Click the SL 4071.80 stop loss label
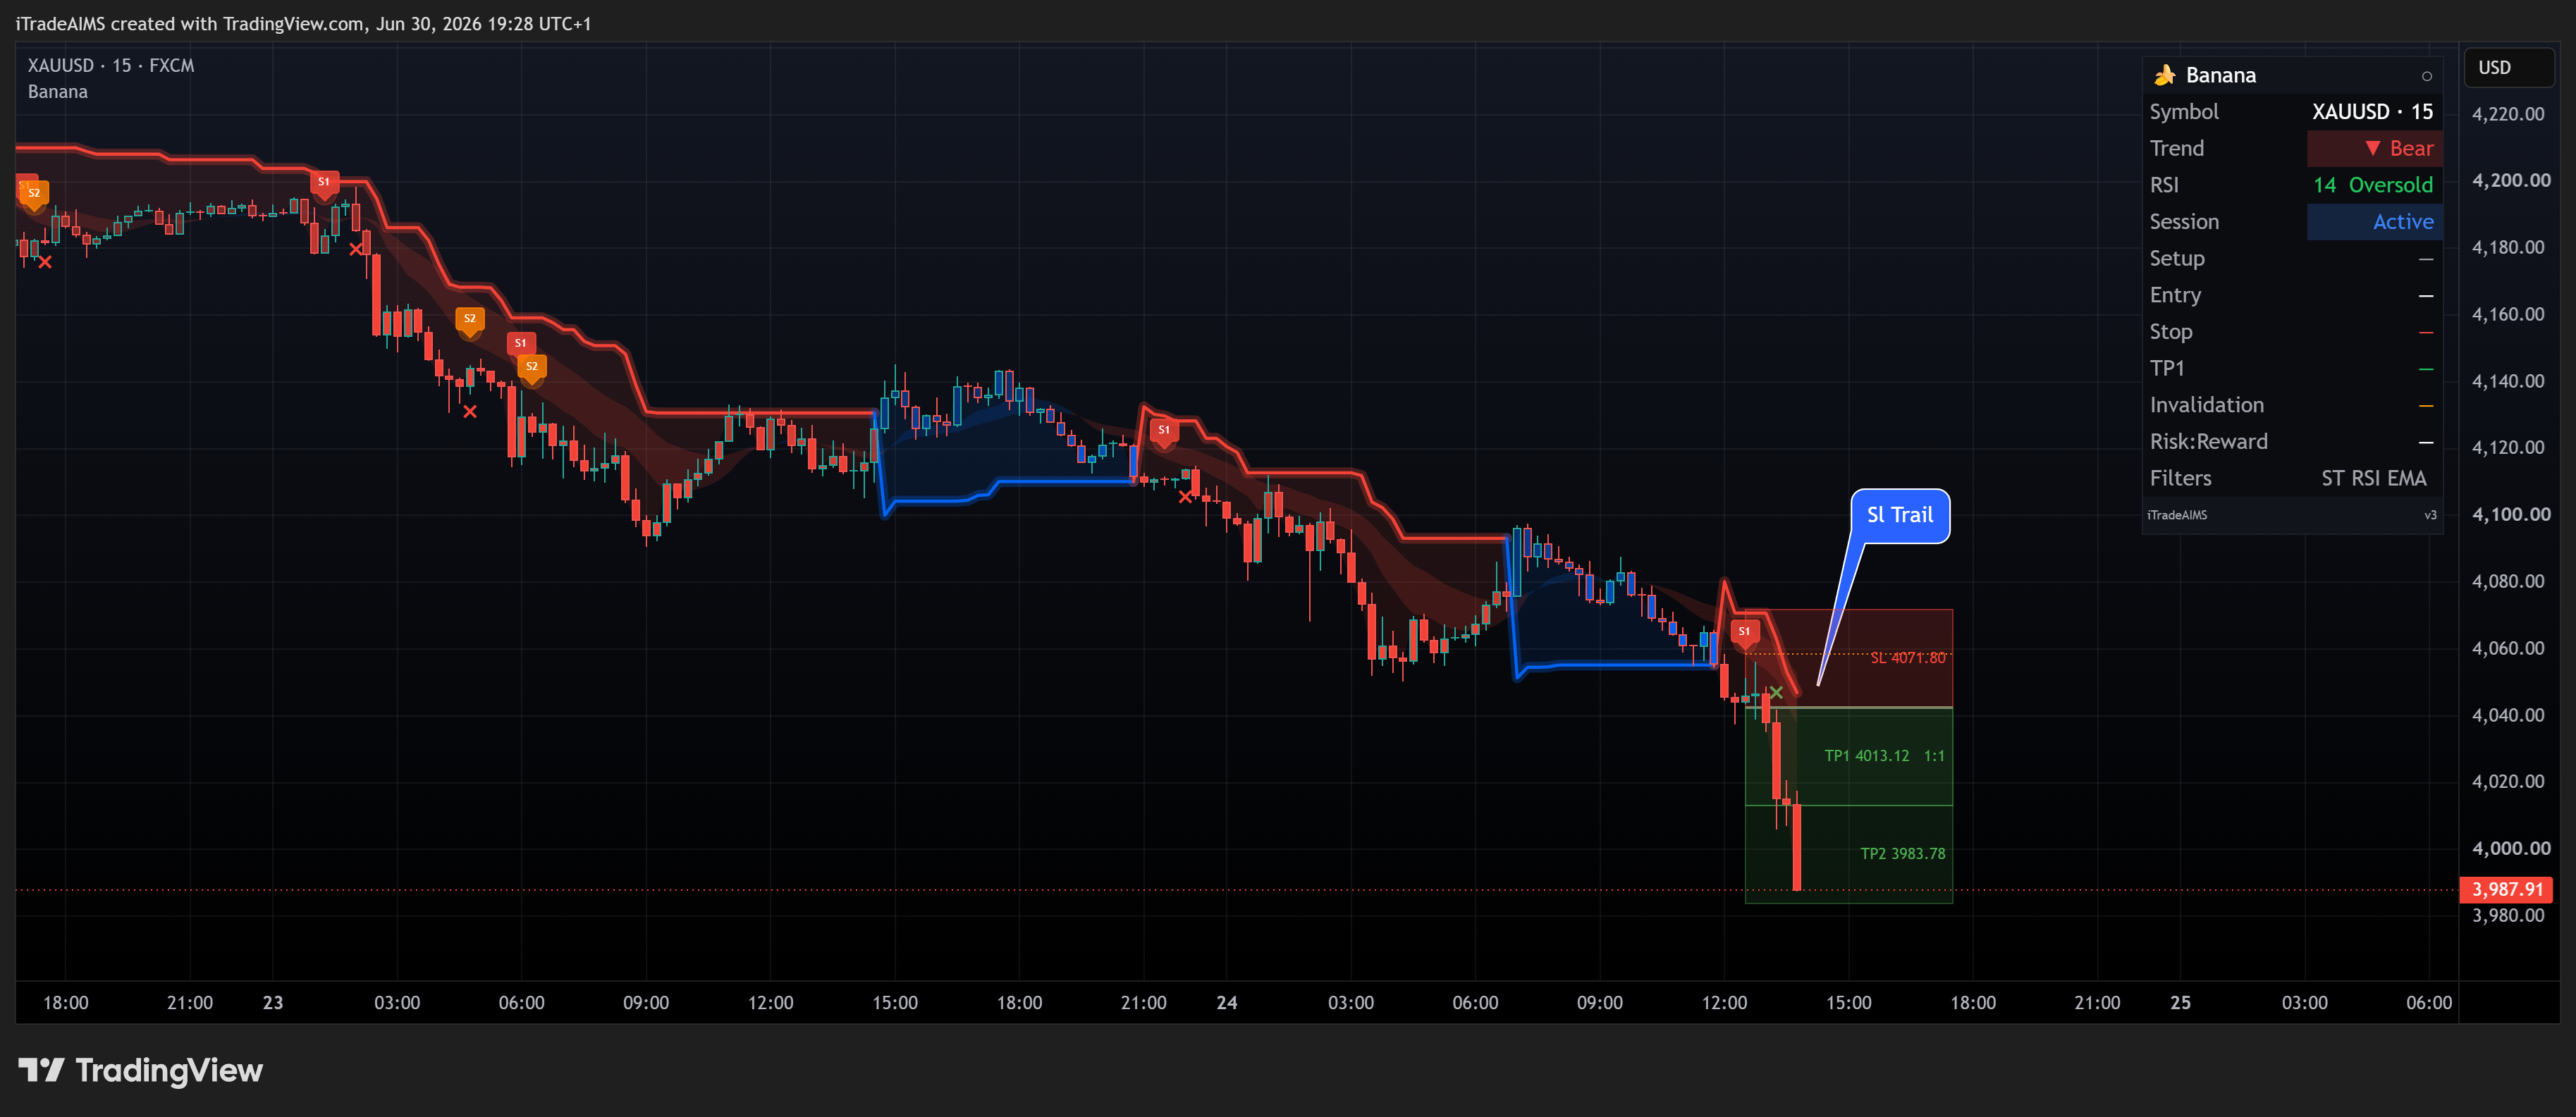The image size is (2576, 1117). [x=1908, y=657]
